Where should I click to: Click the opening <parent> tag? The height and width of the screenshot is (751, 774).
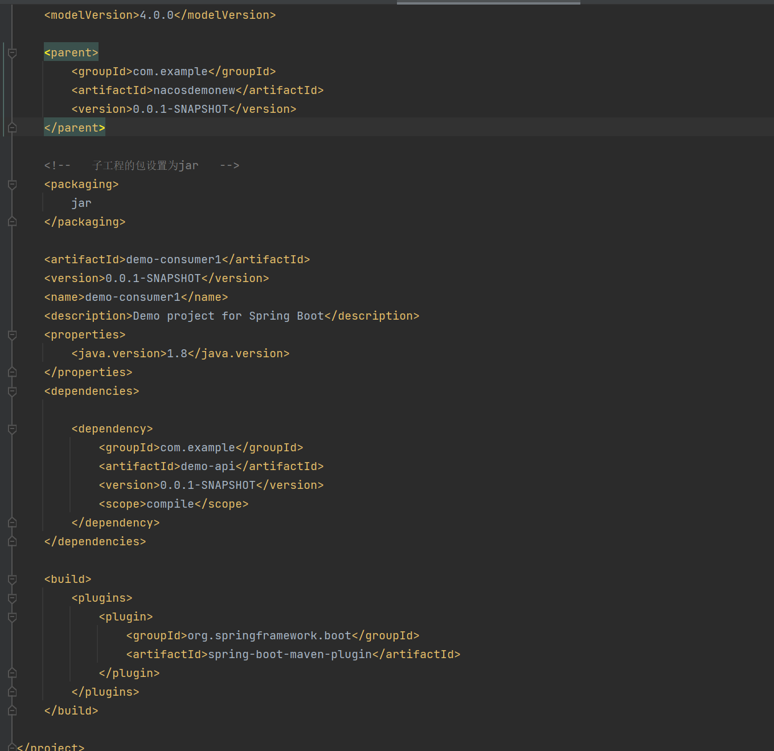[71, 53]
